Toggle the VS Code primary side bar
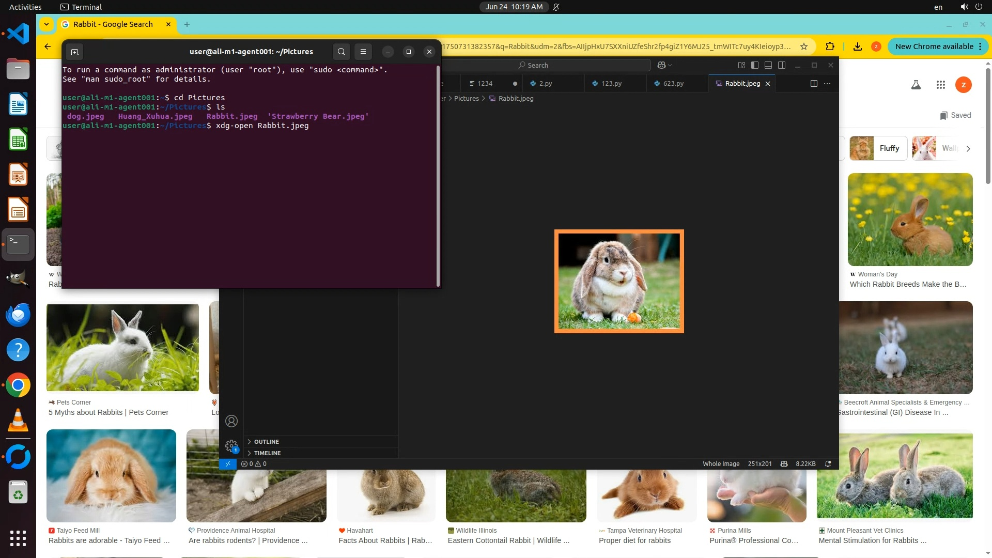This screenshot has height=558, width=992. pos(755,65)
